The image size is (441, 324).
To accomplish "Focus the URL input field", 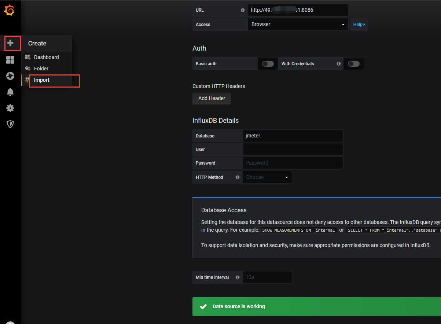I will [298, 10].
